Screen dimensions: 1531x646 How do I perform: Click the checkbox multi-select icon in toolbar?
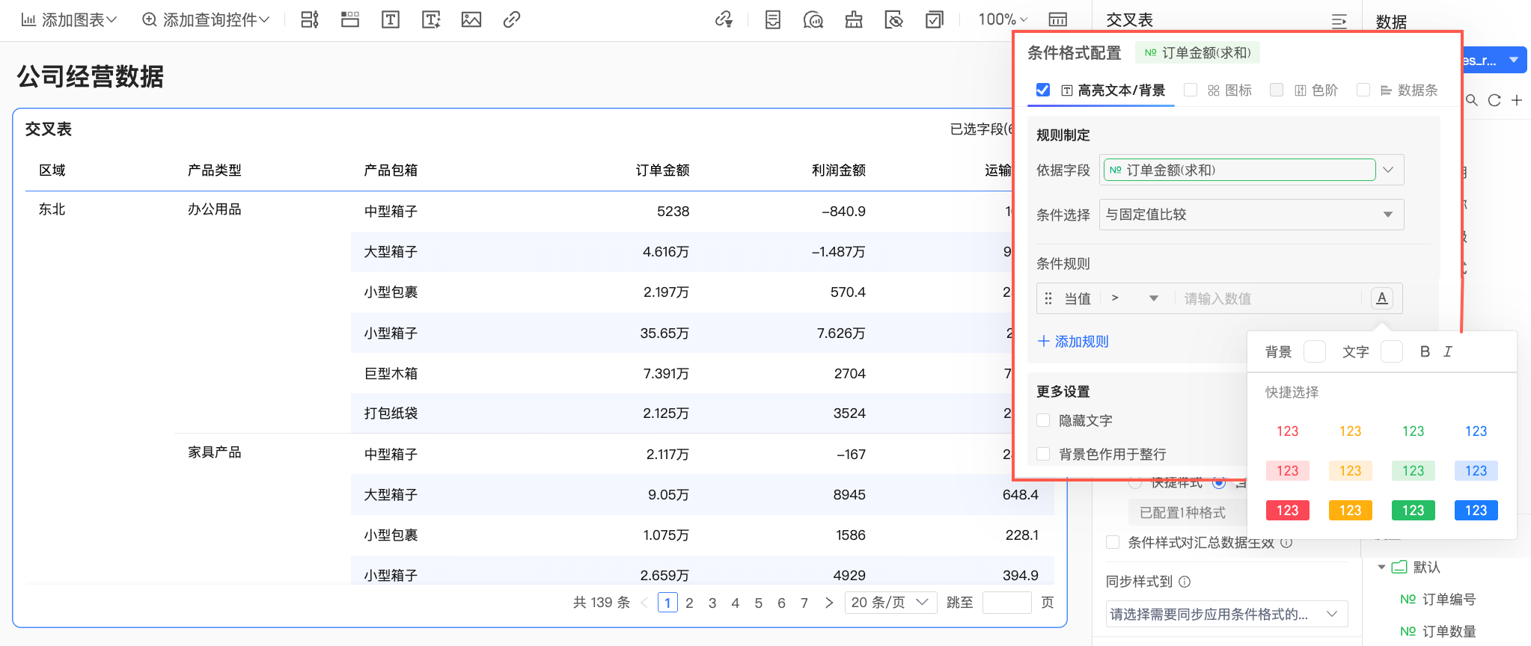[x=935, y=19]
